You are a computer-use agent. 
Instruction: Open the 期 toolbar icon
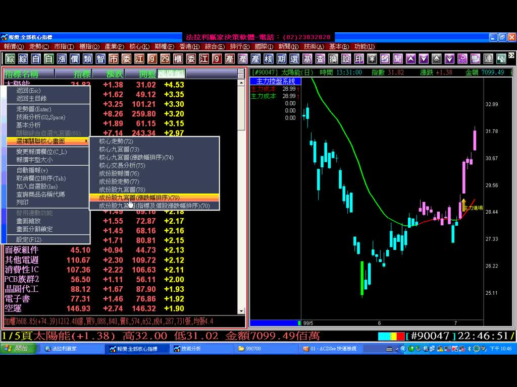(281, 59)
